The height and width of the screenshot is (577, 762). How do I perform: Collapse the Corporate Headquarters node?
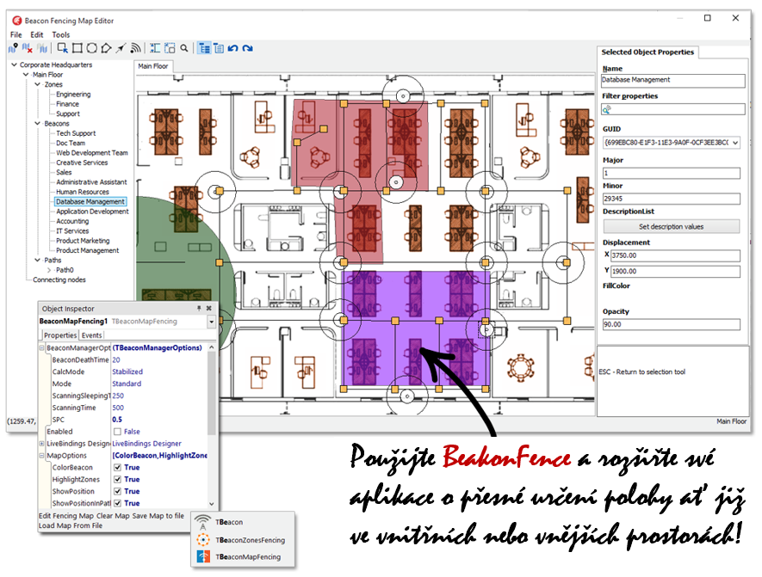[x=14, y=64]
